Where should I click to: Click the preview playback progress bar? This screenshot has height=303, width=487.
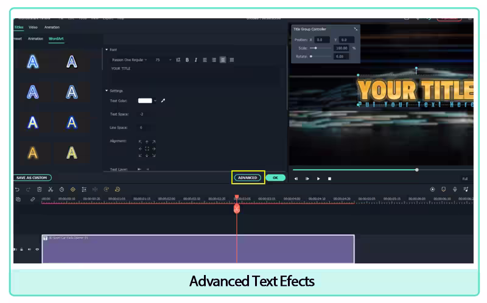coord(383,170)
